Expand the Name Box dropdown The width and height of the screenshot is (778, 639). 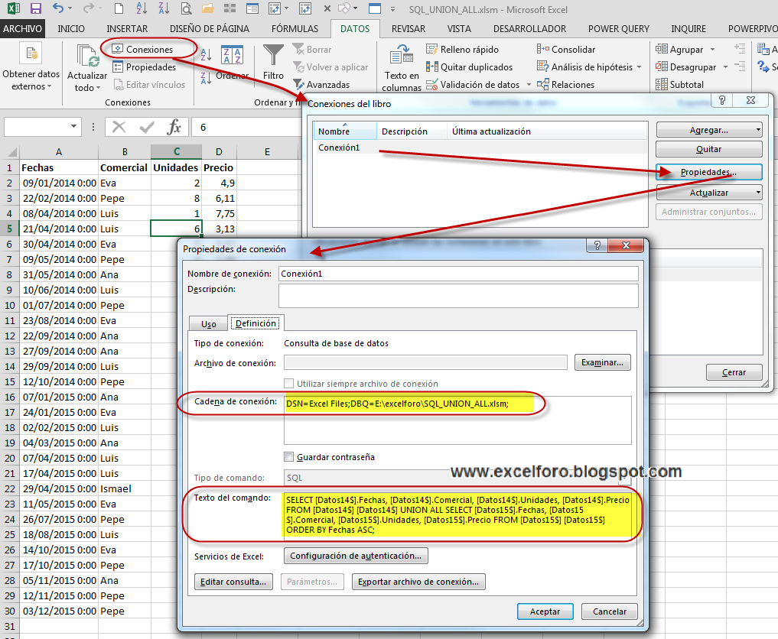[73, 126]
